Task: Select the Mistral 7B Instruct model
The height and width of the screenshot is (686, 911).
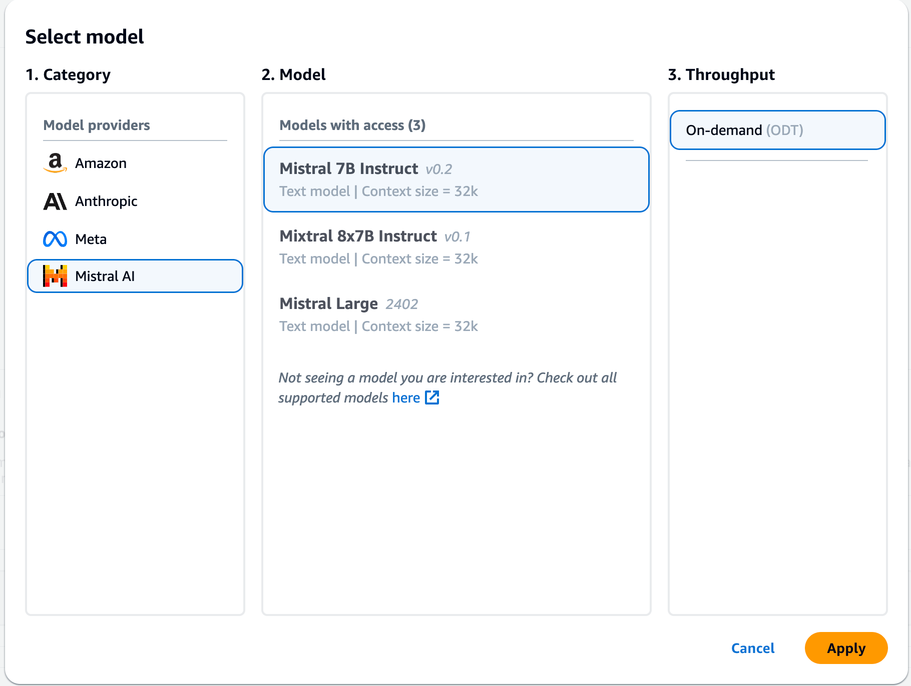Action: point(349,169)
